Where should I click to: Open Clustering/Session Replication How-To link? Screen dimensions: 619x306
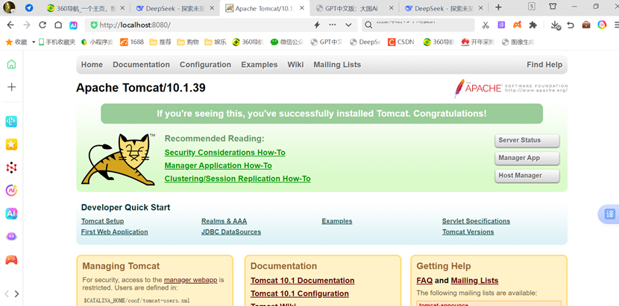(x=238, y=179)
